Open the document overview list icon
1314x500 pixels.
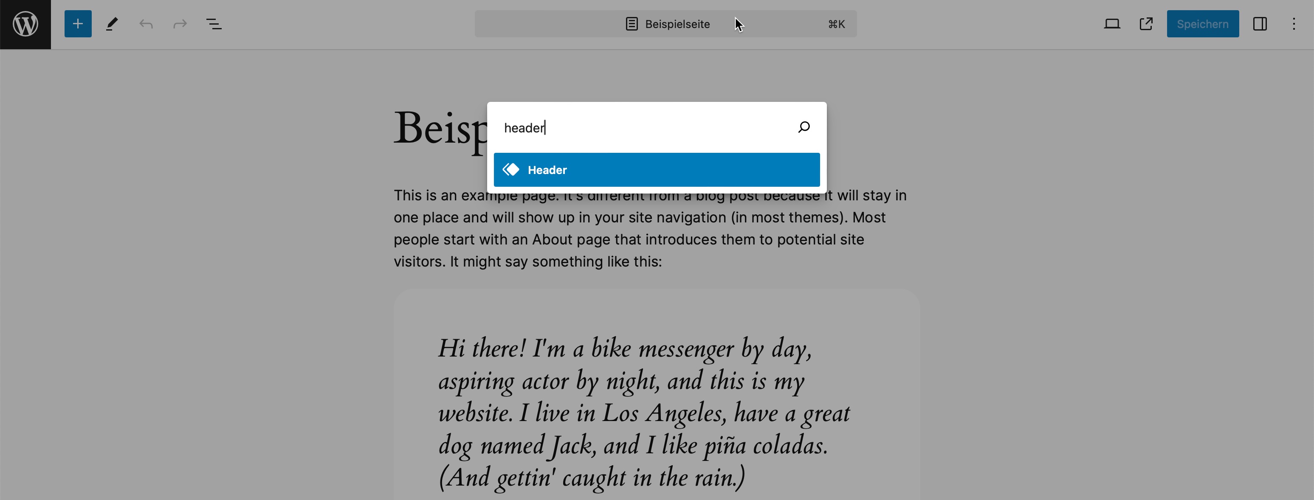coord(214,24)
